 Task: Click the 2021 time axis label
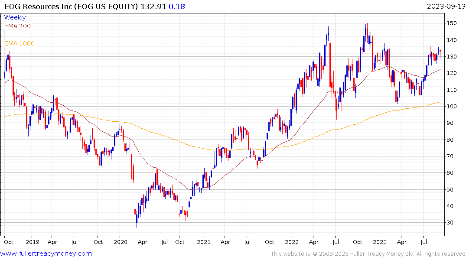point(204,242)
